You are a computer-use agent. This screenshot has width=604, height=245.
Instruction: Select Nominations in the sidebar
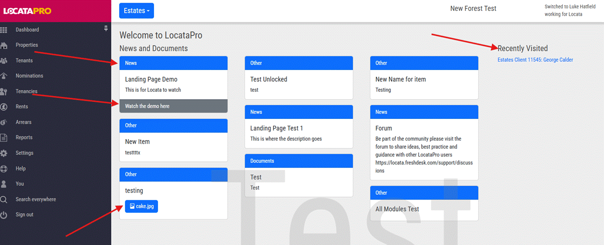pyautogui.click(x=29, y=76)
